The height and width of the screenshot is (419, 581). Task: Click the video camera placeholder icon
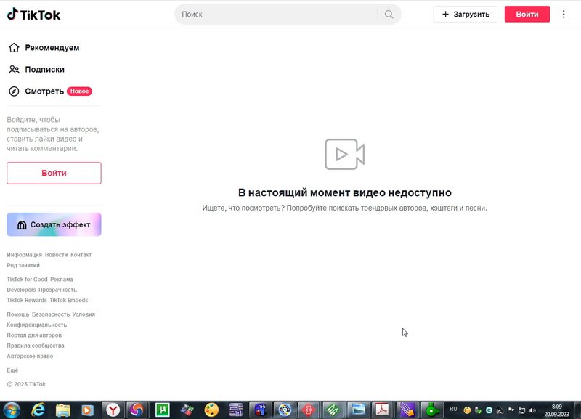[x=344, y=154]
